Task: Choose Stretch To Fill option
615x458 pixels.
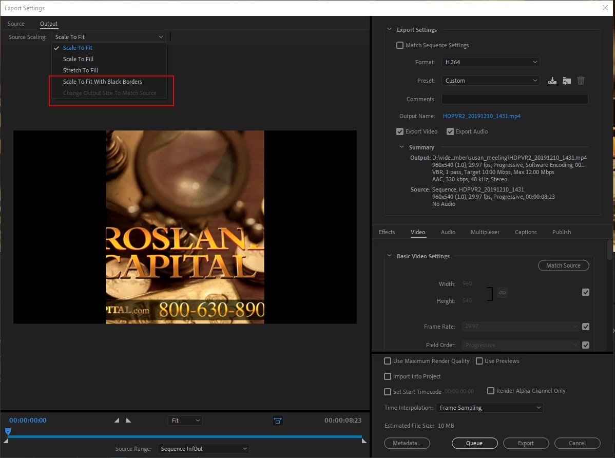Action: coord(109,70)
